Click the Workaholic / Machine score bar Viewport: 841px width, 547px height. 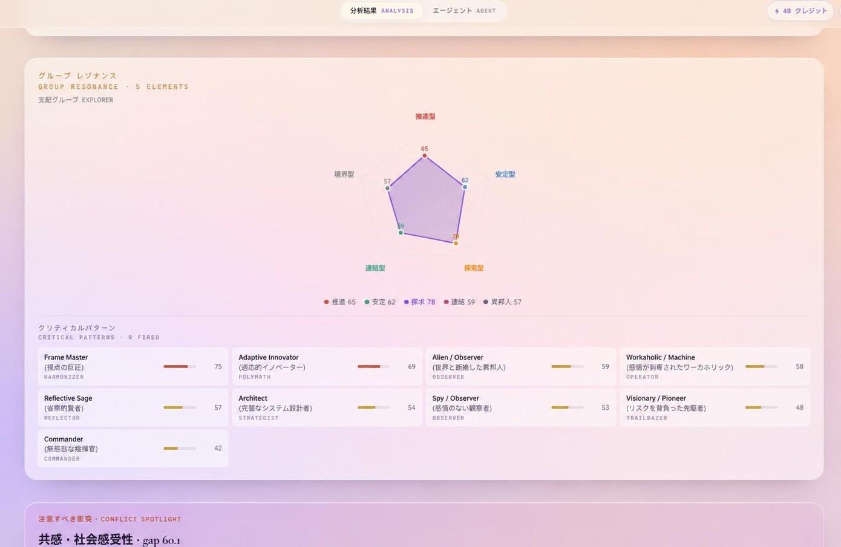coord(762,367)
